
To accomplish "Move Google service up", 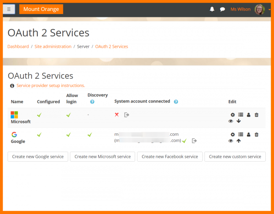I will tap(239, 141).
